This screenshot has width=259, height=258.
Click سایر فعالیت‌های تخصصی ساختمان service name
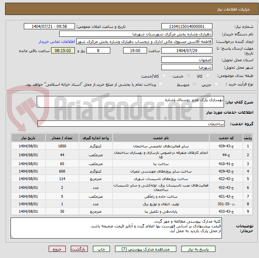tap(161, 146)
